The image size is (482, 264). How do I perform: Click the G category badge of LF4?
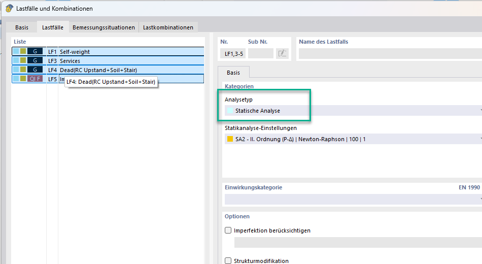point(35,70)
